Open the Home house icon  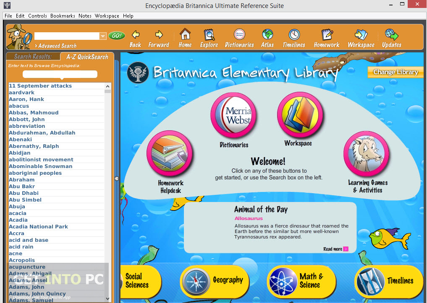185,34
